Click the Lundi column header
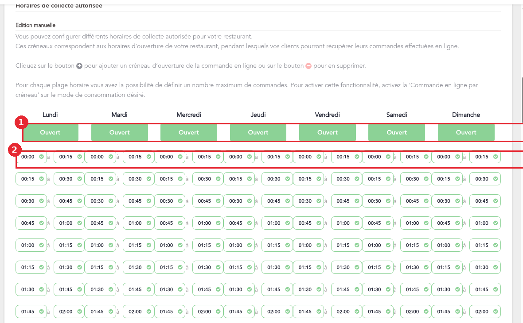This screenshot has height=323, width=523. [x=50, y=115]
